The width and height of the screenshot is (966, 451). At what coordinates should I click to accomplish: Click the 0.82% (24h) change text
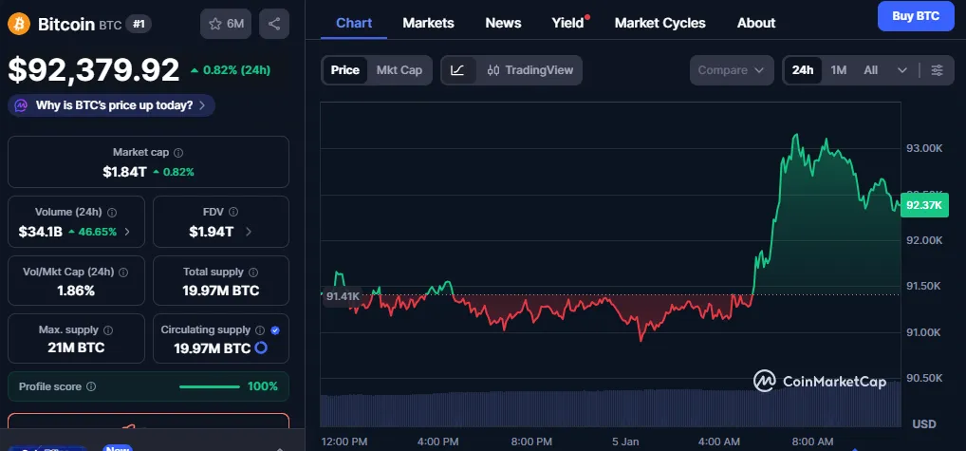tap(231, 70)
